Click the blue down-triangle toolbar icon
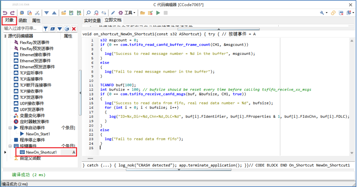 (47, 13)
